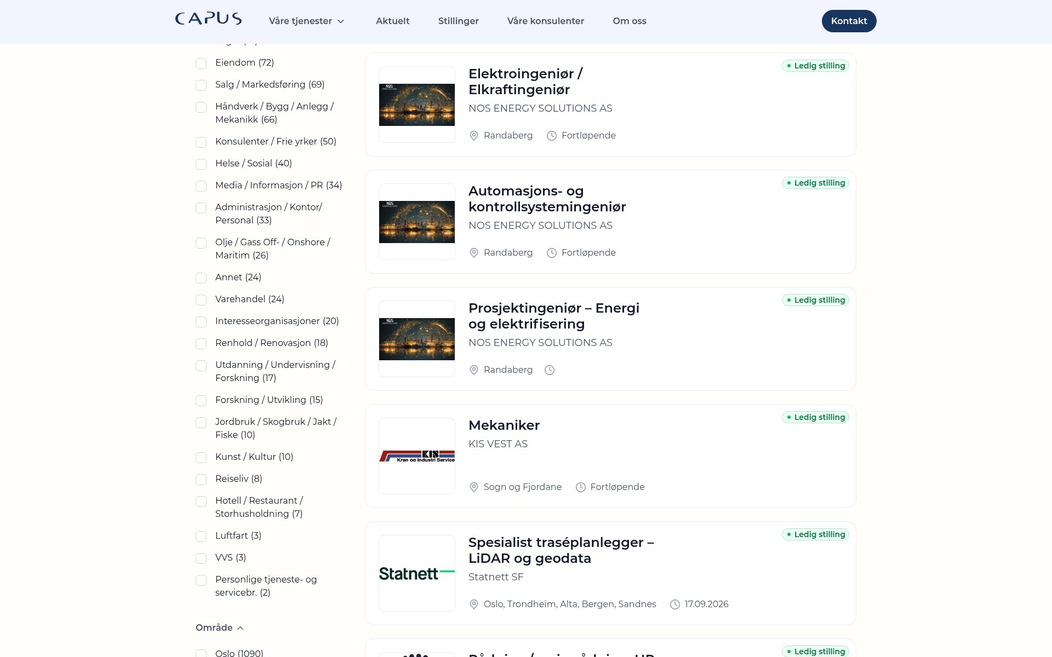1052x657 pixels.
Task: Tick Forskning / Utvikling (15) checkbox
Action: (201, 401)
